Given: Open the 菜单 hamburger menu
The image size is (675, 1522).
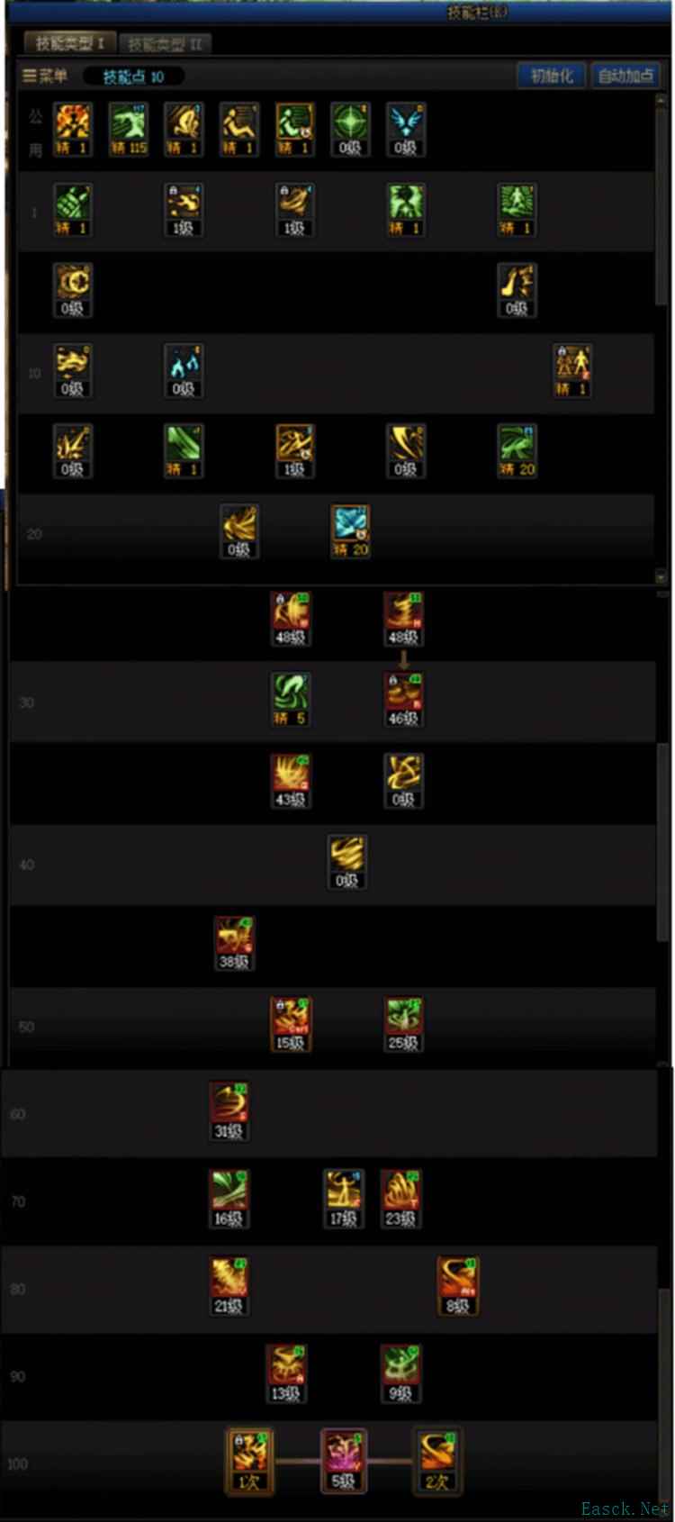Looking at the screenshot, I should coord(45,77).
